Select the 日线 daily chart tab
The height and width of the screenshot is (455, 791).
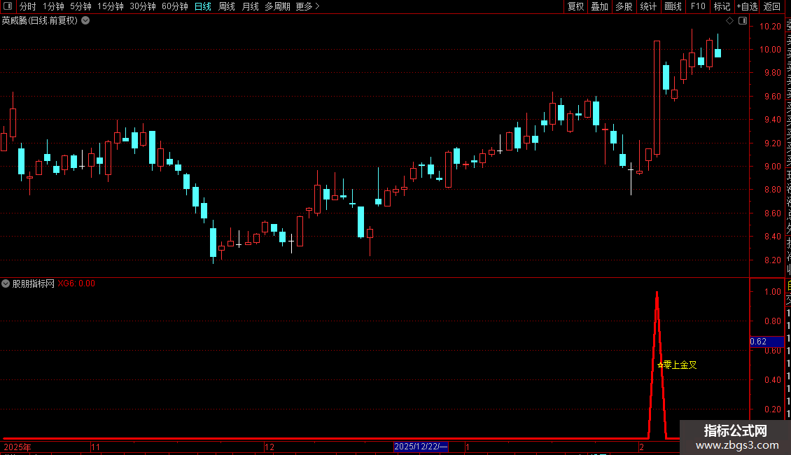coord(203,6)
